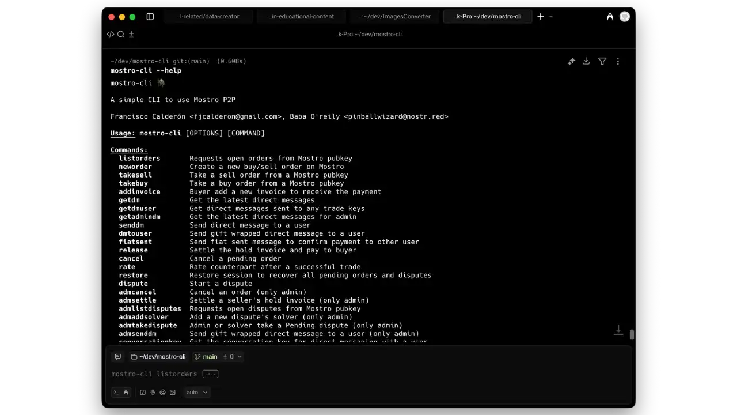Expand the new tab options chevron
The height and width of the screenshot is (415, 737).
click(551, 17)
